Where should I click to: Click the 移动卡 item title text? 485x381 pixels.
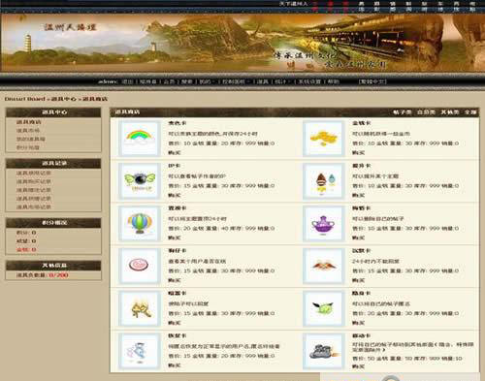click(362, 335)
